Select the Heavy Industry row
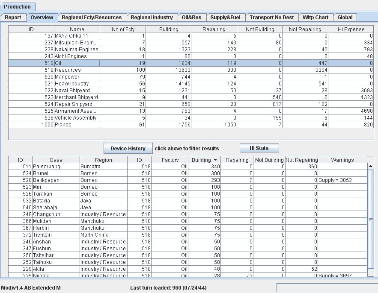Image resolution: width=378 pixels, height=293 pixels. click(x=191, y=83)
